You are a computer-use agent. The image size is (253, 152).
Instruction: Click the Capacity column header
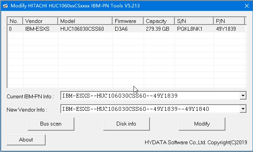(159, 21)
